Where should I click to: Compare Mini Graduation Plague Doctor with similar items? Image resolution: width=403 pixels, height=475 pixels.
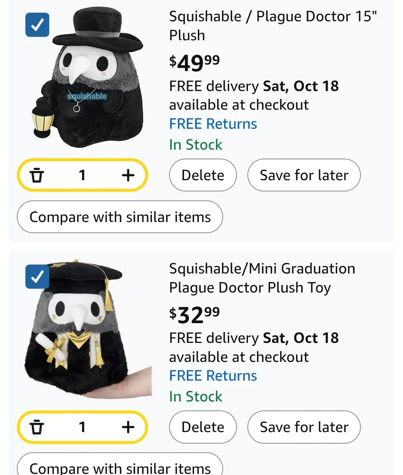pos(120,468)
